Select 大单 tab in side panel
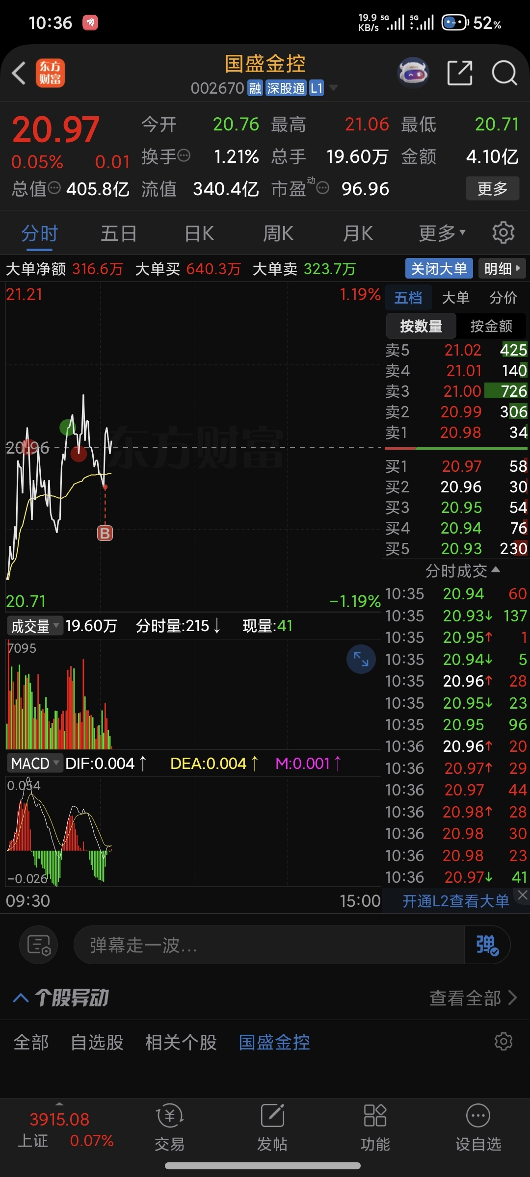The height and width of the screenshot is (1177, 530). [456, 297]
